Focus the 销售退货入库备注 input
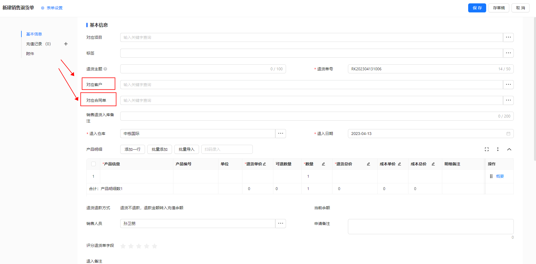 point(317,116)
